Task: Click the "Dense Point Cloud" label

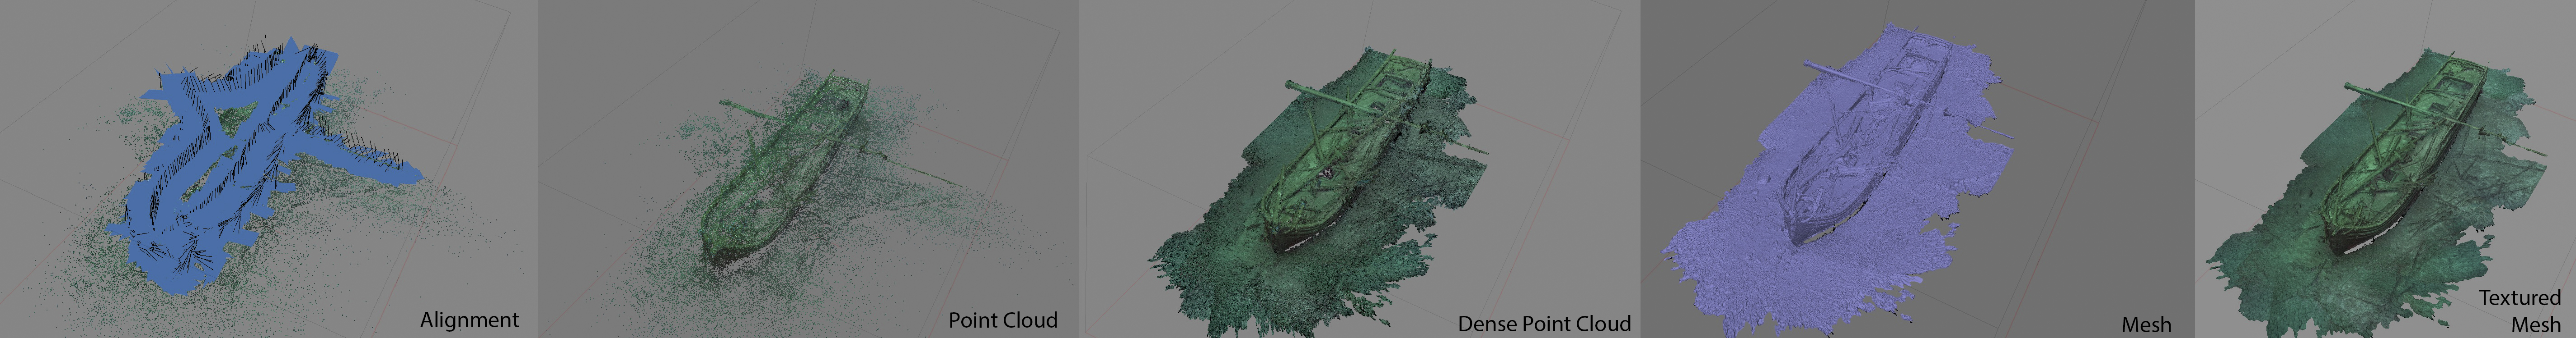Action: 1544,323
